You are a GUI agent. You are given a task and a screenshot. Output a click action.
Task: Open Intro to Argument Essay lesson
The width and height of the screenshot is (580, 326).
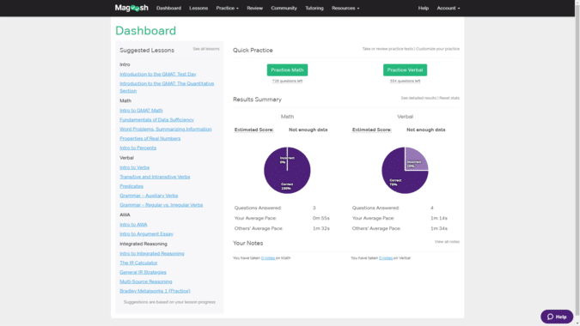tap(146, 233)
